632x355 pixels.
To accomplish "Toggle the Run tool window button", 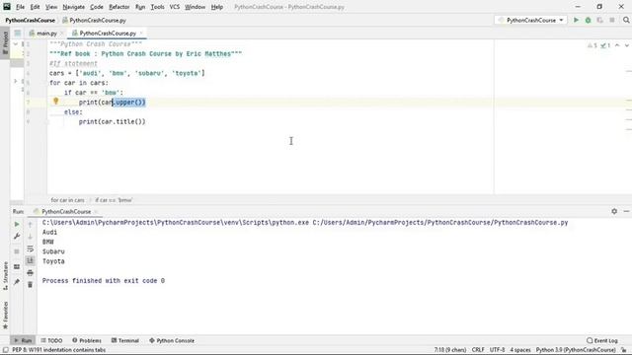I will pos(23,340).
